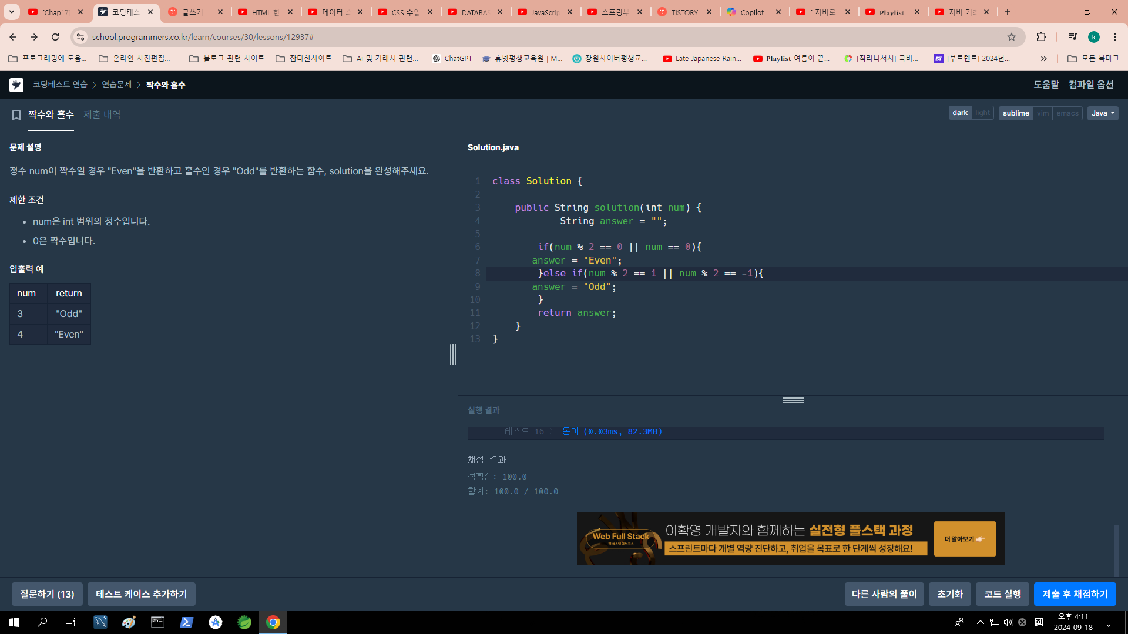Click the 코드 실행 button

click(1002, 594)
